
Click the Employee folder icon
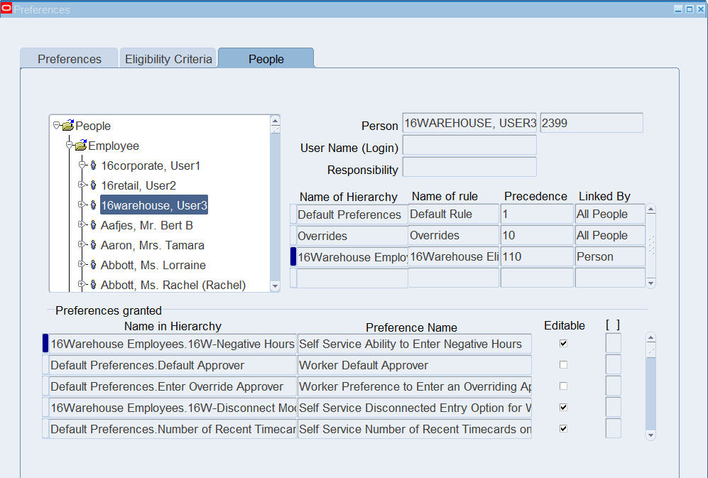coord(80,146)
